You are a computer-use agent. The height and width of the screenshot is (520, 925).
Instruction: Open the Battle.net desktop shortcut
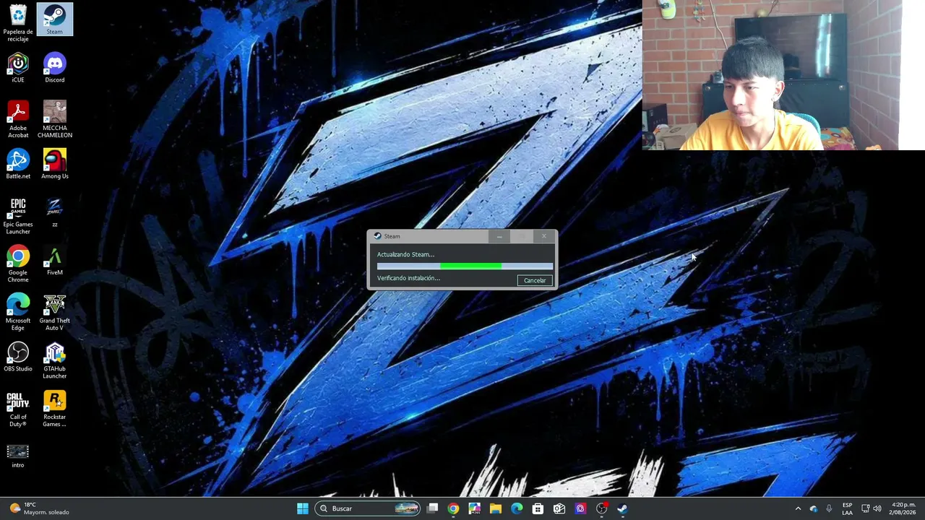point(18,164)
